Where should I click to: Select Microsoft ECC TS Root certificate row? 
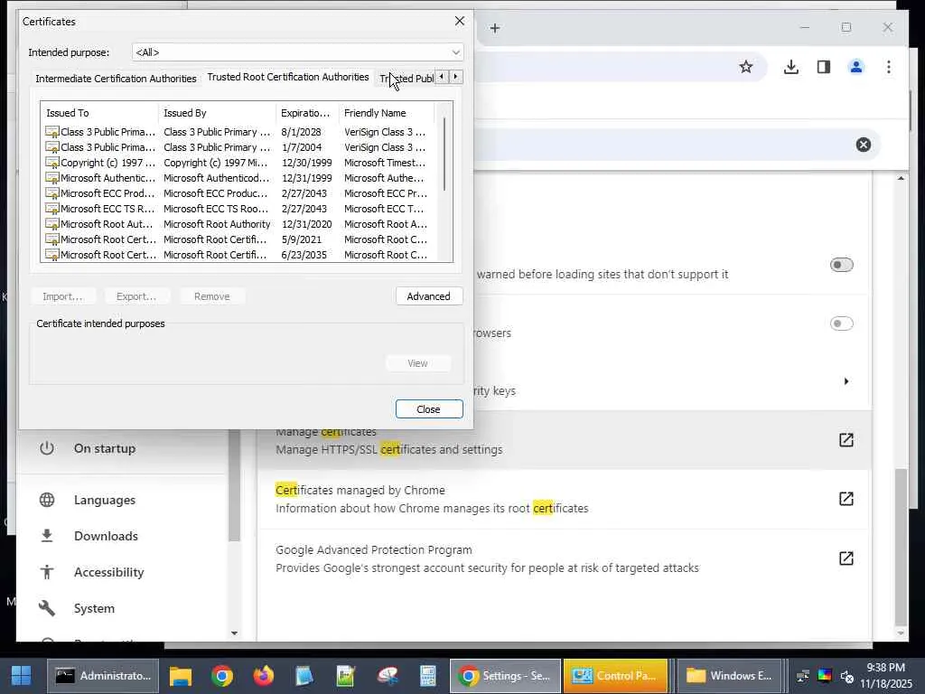(238, 209)
